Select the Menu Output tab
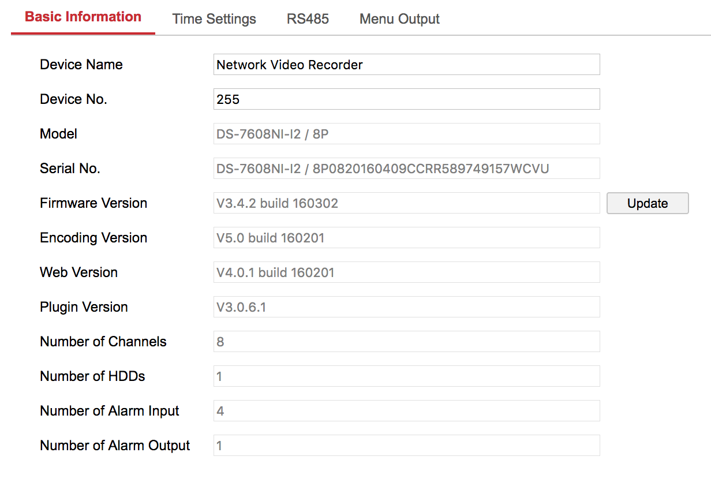711x486 pixels. tap(399, 19)
